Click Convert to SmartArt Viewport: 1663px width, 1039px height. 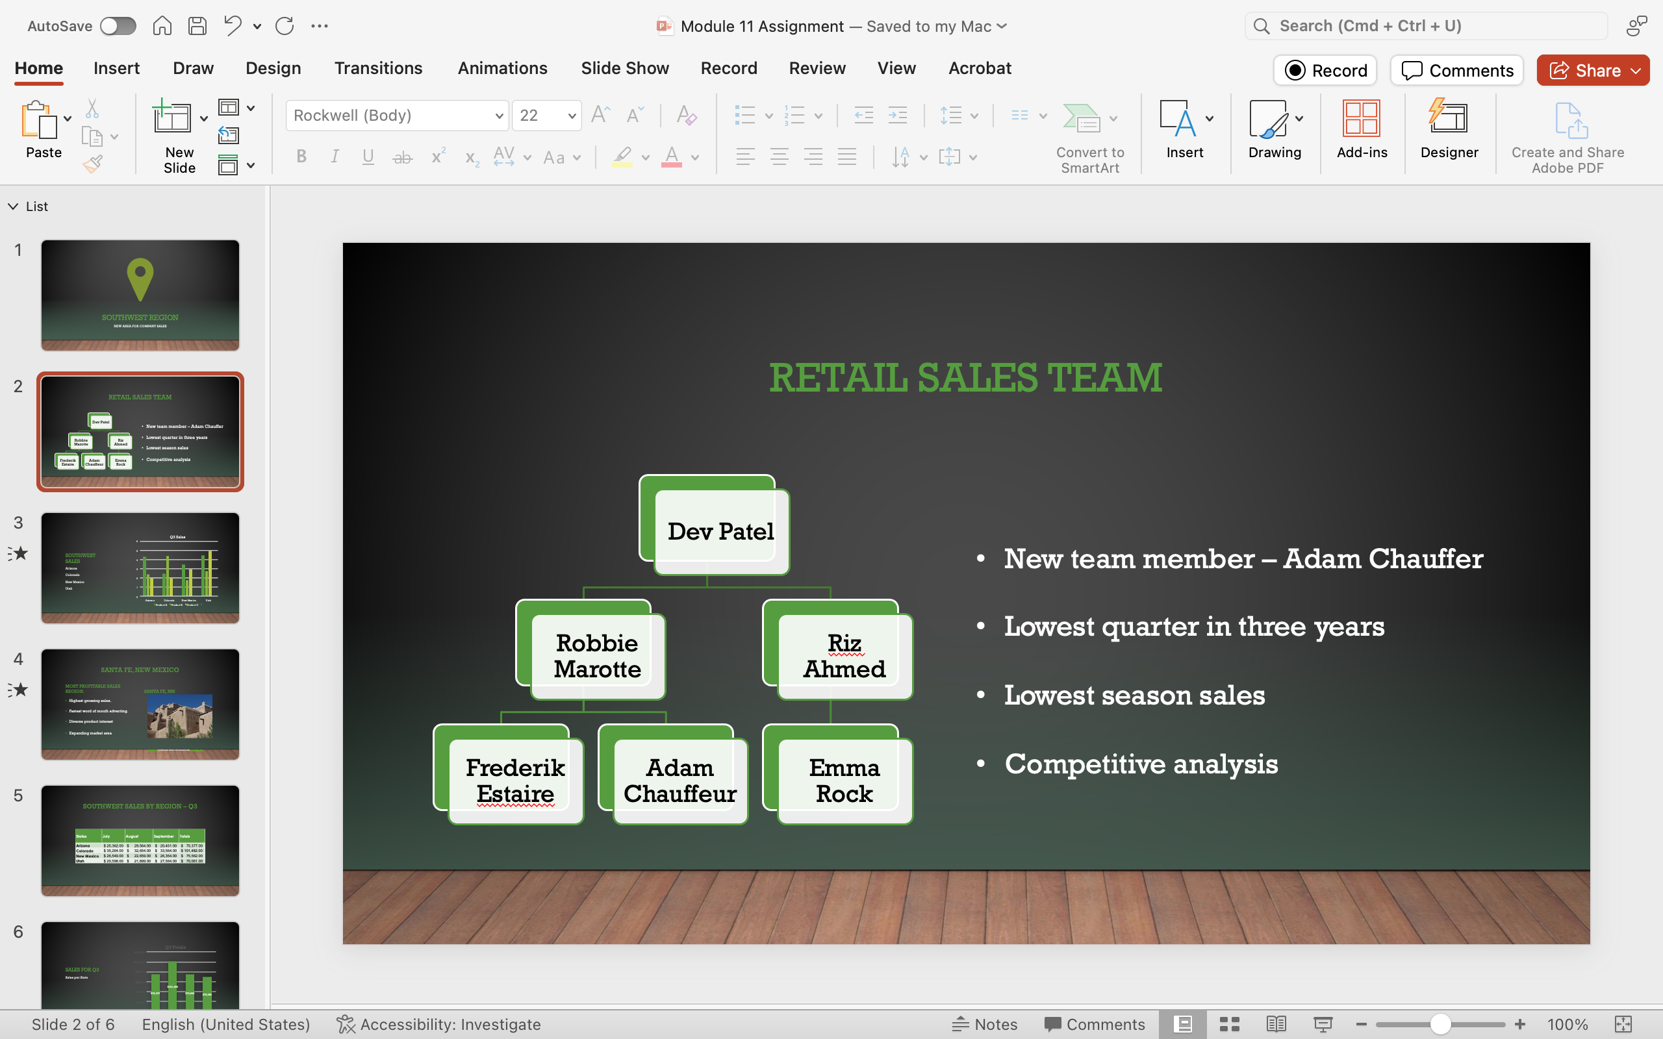(1090, 138)
